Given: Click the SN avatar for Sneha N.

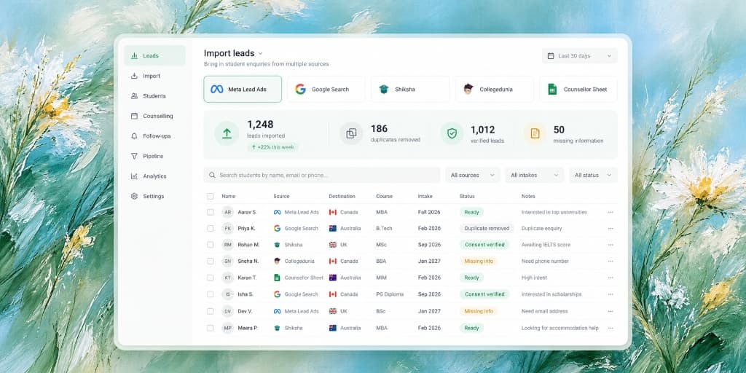Looking at the screenshot, I should click(x=228, y=262).
